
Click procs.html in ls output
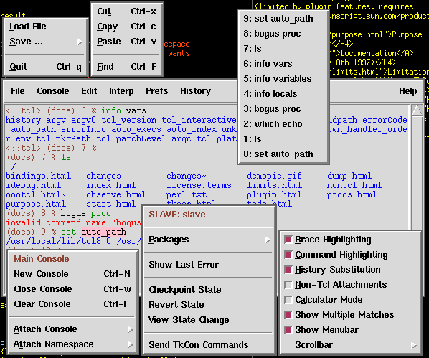pos(352,194)
